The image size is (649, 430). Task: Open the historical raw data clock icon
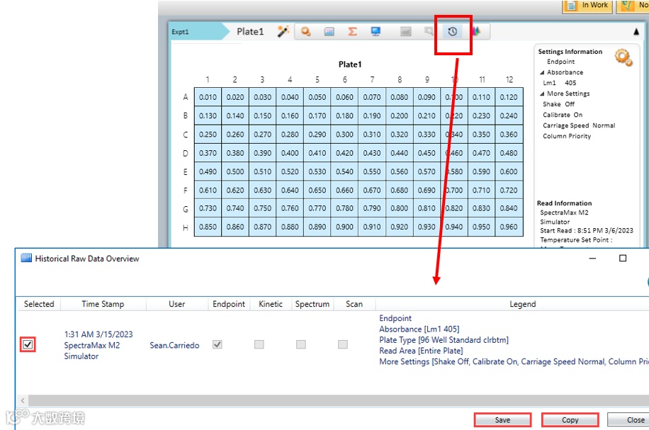pos(453,31)
